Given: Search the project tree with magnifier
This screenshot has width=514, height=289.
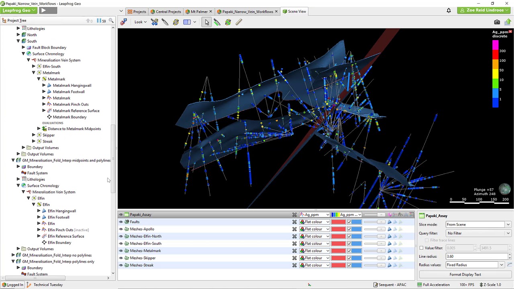Looking at the screenshot, I should pos(111,20).
